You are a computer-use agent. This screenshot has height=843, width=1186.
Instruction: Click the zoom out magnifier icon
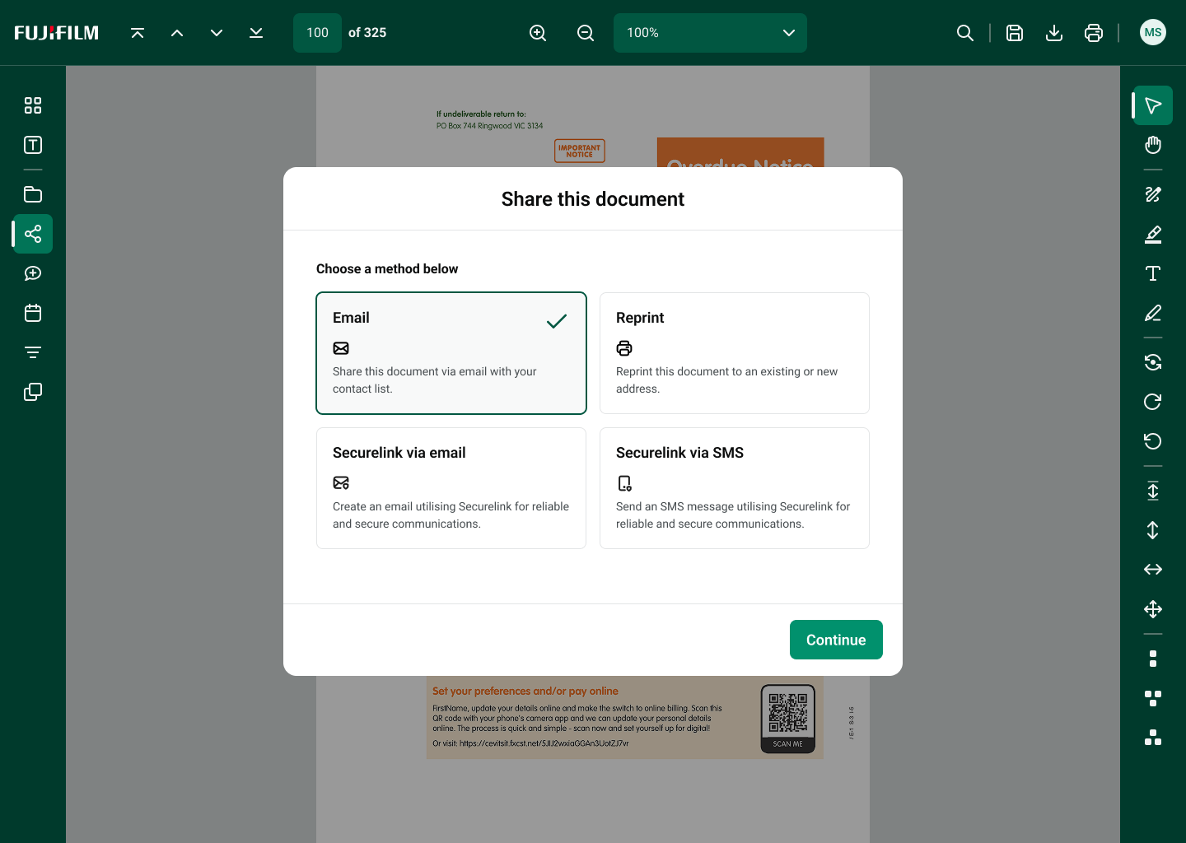(586, 33)
